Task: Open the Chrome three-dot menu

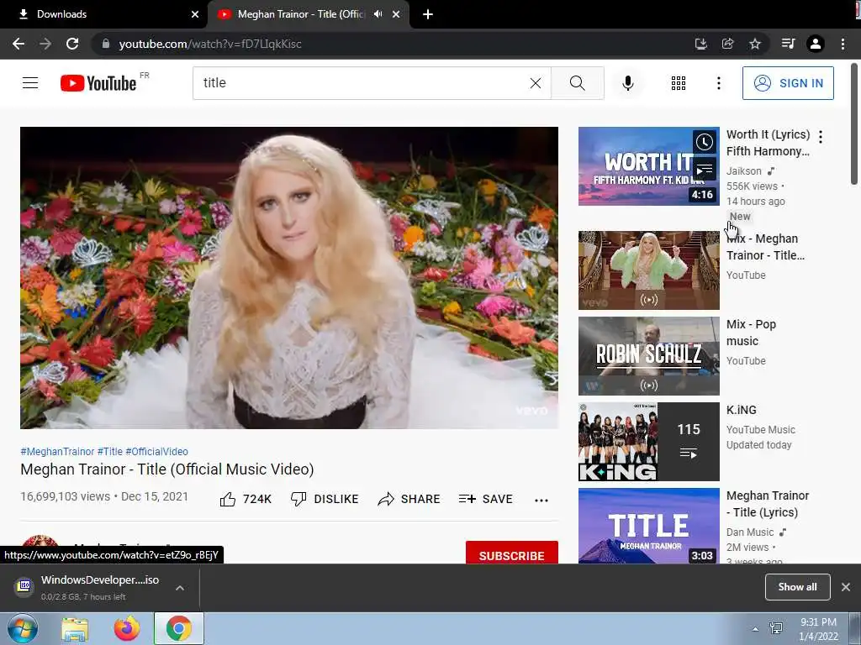Action: click(843, 44)
